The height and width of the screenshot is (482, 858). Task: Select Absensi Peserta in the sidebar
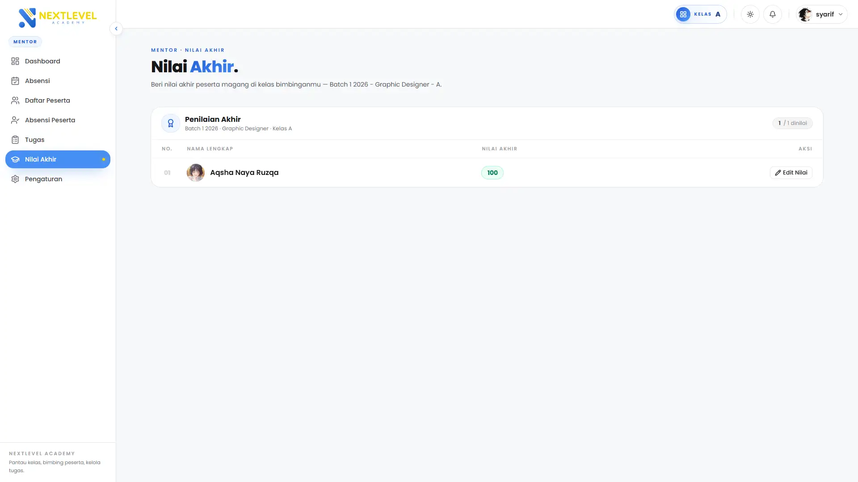click(58, 120)
